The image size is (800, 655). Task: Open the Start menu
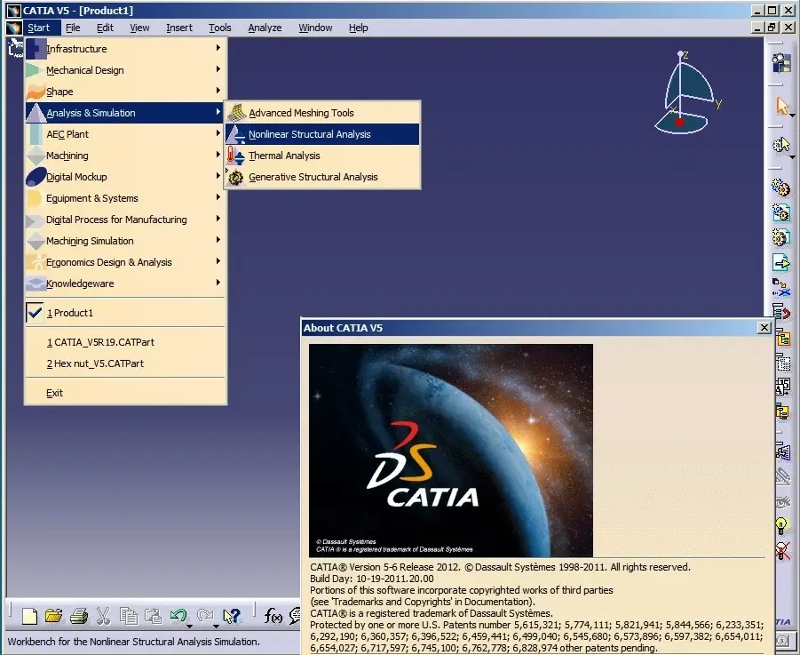point(39,28)
